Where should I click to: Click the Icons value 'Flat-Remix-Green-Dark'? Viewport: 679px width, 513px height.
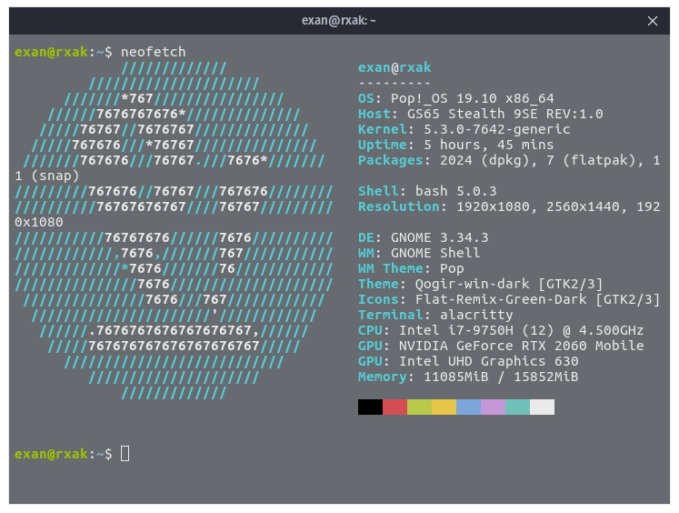(x=501, y=299)
